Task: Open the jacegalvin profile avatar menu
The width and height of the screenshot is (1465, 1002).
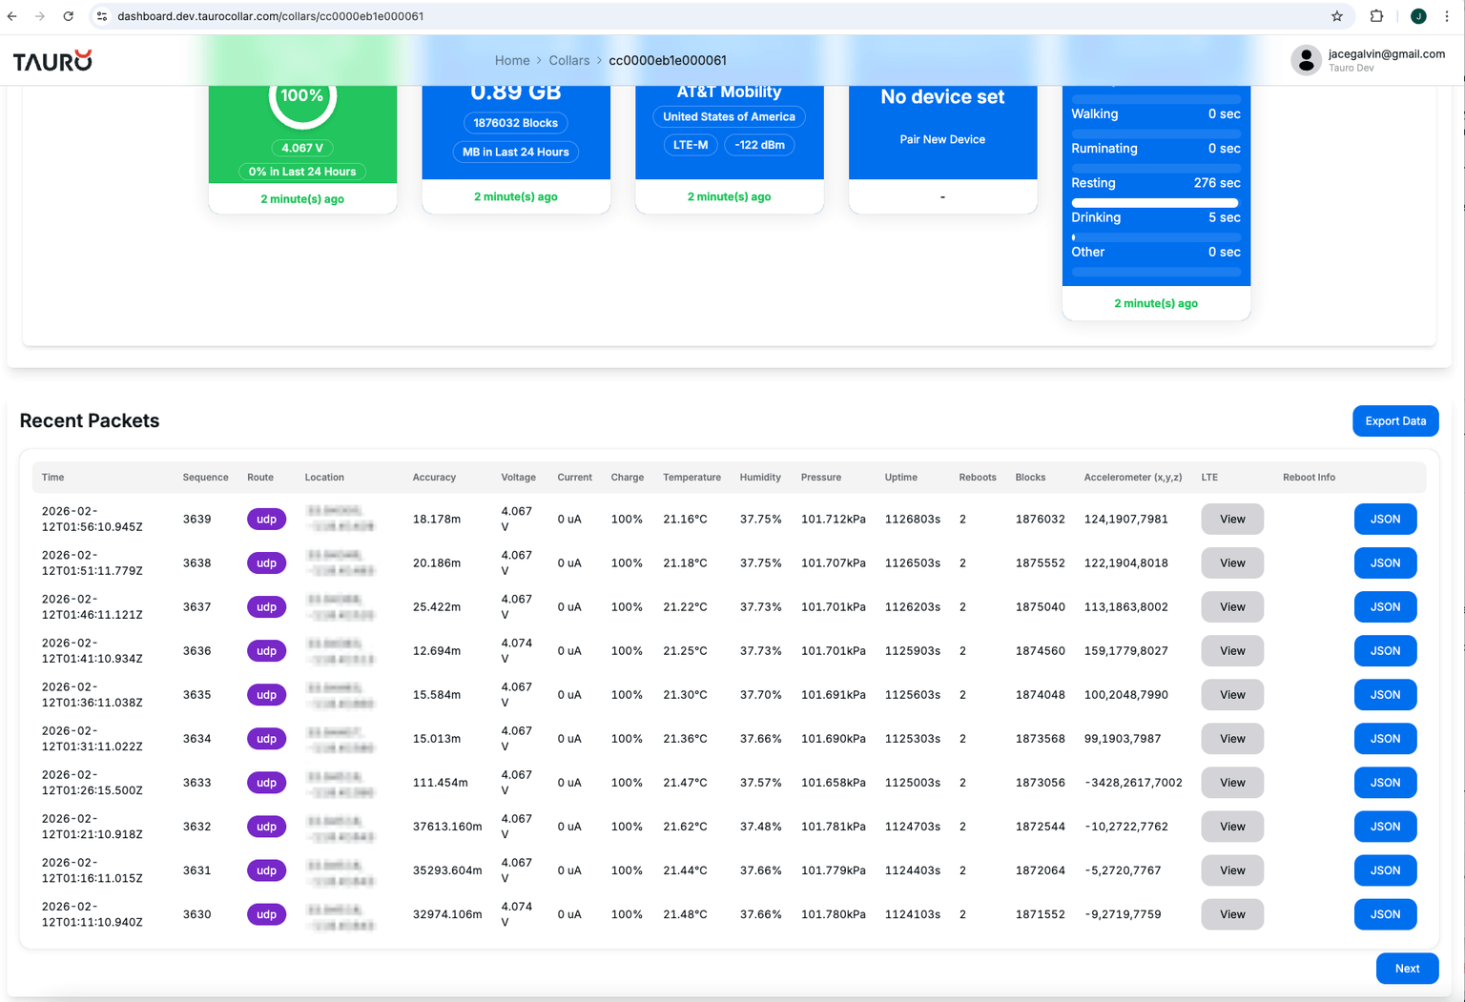Action: point(1306,59)
